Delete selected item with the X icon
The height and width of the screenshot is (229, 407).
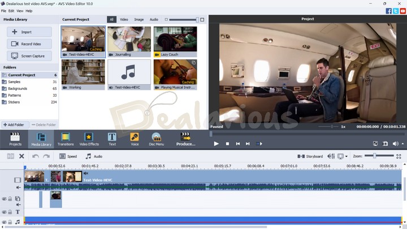(22, 156)
